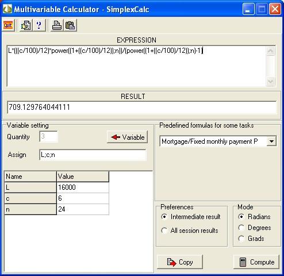The width and height of the screenshot is (284, 276).
Task: Minimize the SimplexCalc window
Action: pos(248,9)
